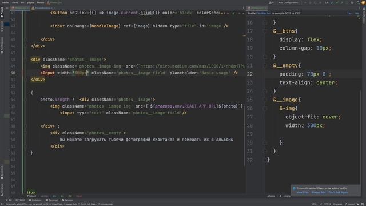366x206 pixels.
Task: Click Don't Ask Again in Git popup
Action: pos(338,192)
